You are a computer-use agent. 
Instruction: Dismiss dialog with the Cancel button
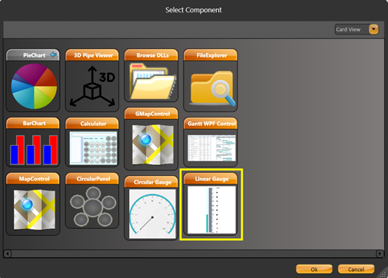click(x=356, y=270)
